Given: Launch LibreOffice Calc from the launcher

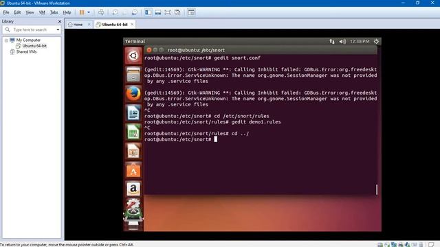Looking at the screenshot, I should (133, 132).
